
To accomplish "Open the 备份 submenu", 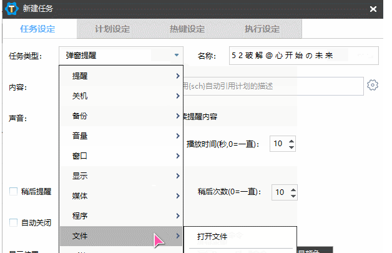I will point(122,116).
